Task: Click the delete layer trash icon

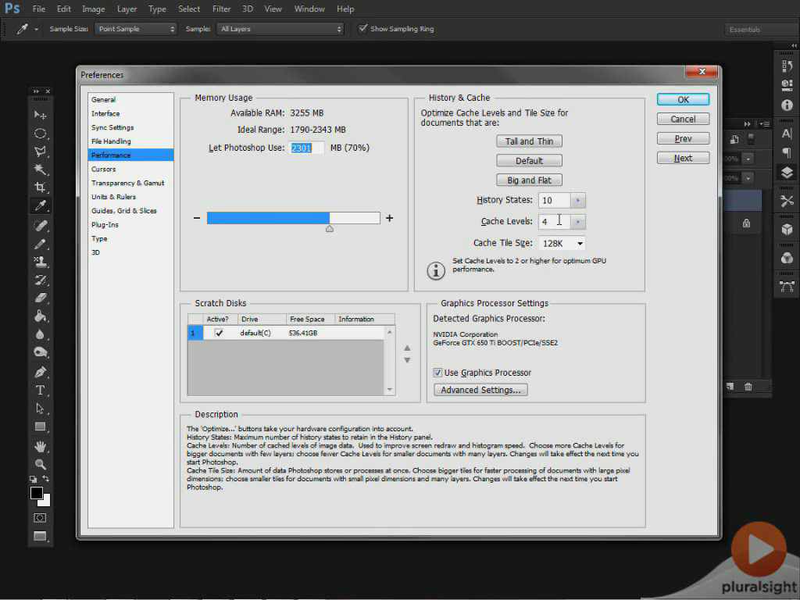Action: tap(748, 387)
